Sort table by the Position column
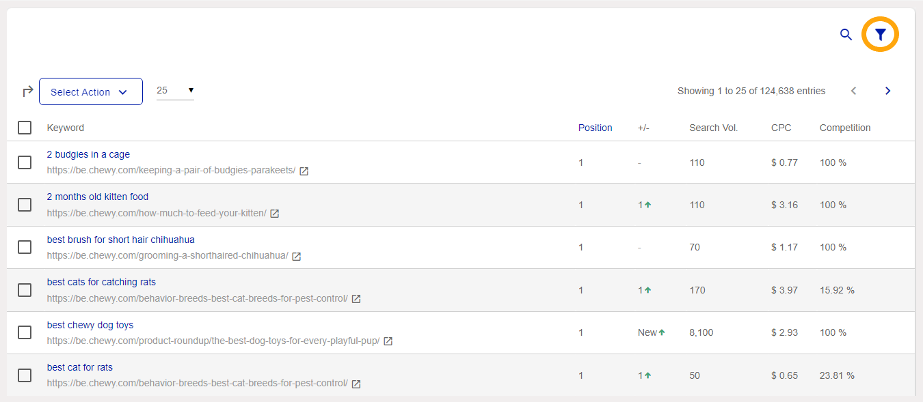Screen dimensions: 923x402 tap(595, 128)
